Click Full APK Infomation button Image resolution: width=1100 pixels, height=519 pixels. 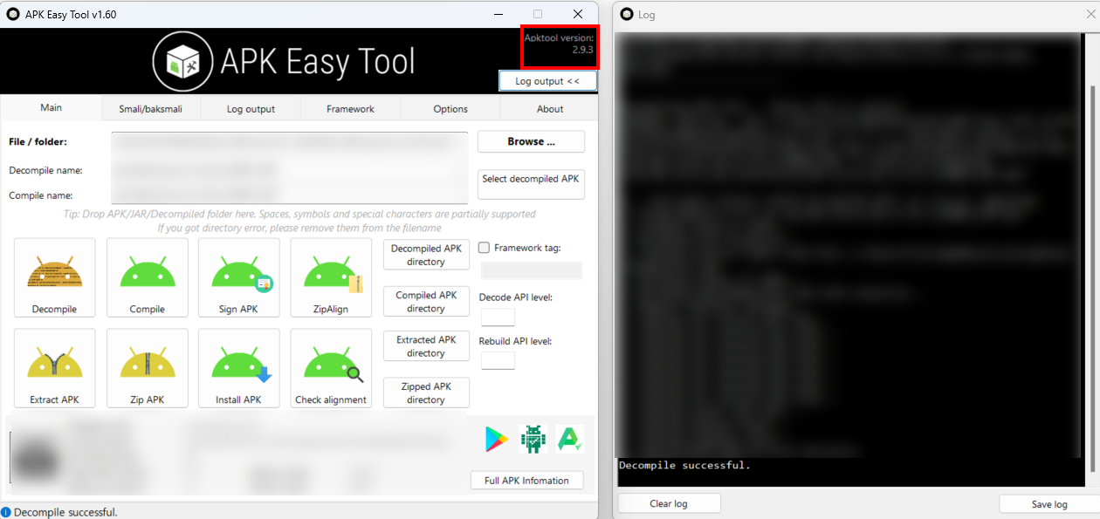527,481
